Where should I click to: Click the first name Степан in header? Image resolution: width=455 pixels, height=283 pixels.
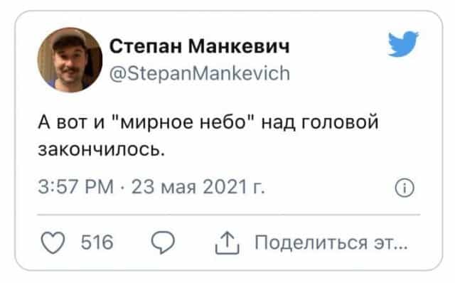(x=145, y=46)
